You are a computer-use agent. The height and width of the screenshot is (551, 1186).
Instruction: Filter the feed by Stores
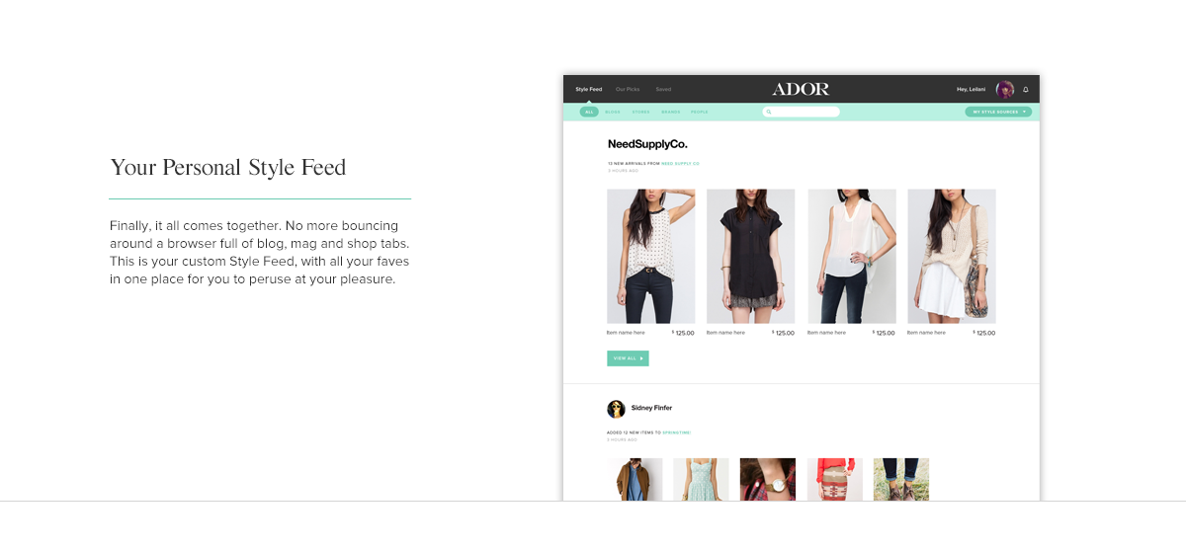pos(641,113)
